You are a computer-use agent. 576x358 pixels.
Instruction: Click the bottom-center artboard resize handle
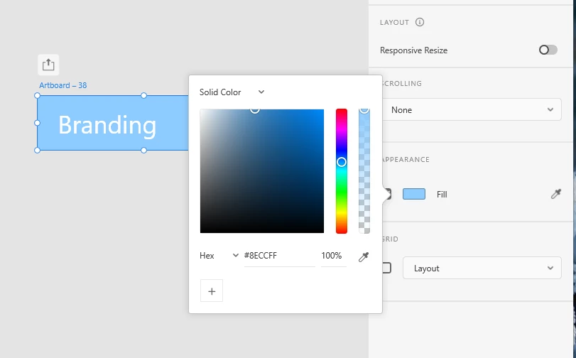pyautogui.click(x=143, y=150)
